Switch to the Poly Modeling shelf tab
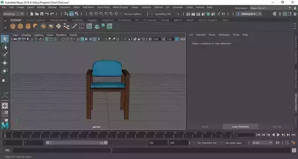 (58, 20)
